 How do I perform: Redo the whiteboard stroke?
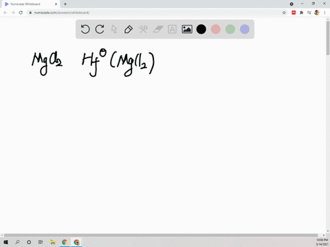100,30
